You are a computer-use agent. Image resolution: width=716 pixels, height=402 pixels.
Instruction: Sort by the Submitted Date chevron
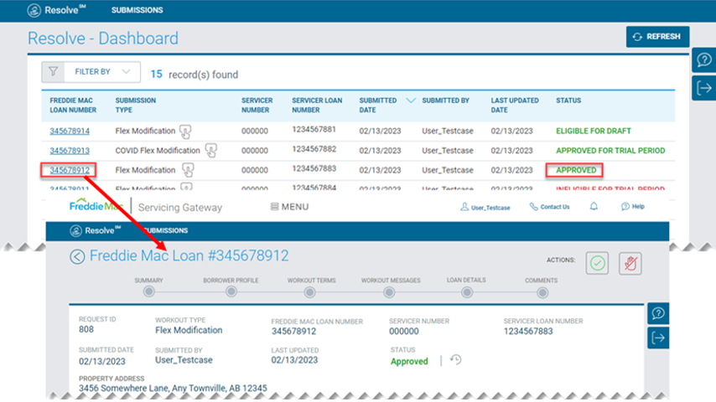click(411, 100)
